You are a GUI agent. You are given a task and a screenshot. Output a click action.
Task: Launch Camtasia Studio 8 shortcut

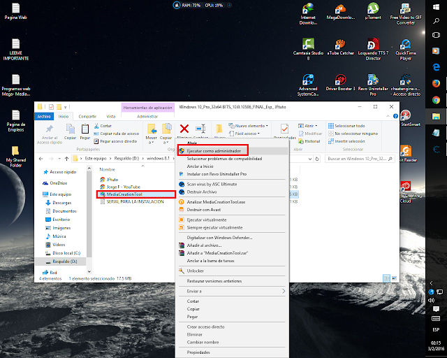point(308,50)
